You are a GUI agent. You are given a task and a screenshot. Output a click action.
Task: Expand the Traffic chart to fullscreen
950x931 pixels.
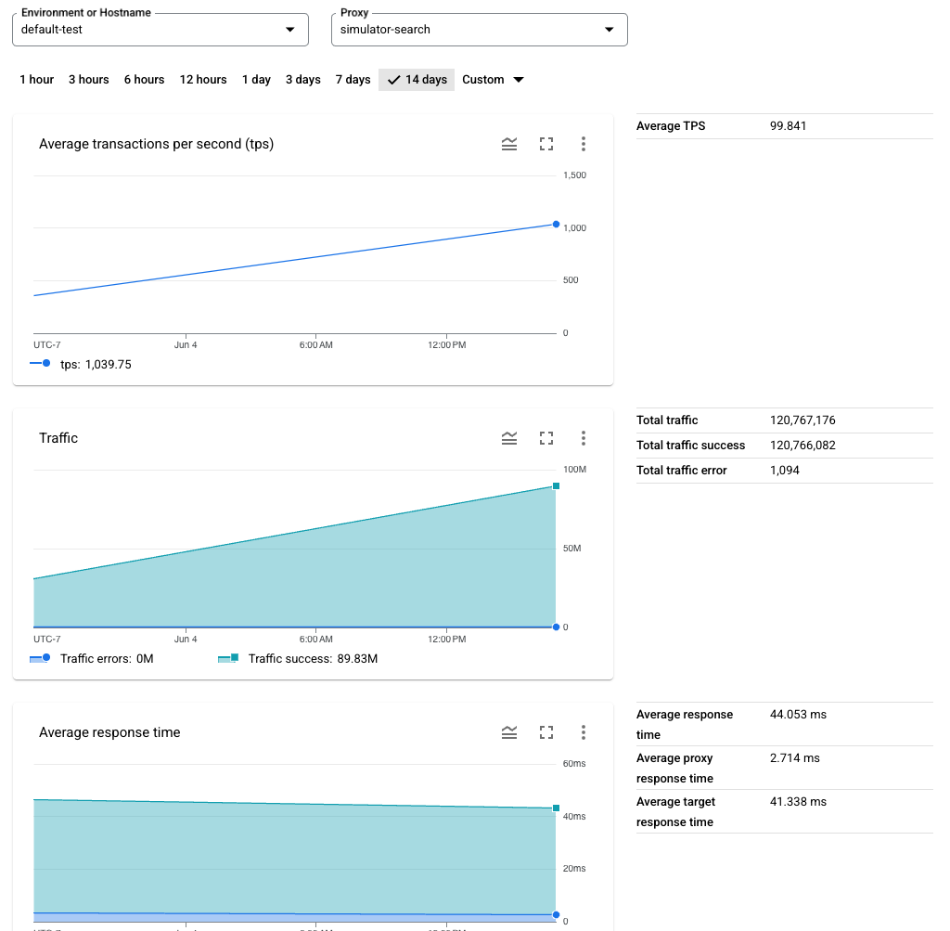546,437
